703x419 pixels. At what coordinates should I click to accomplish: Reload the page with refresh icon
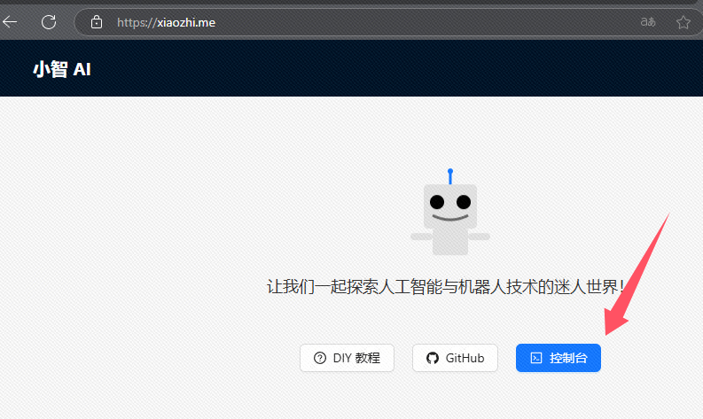(49, 22)
